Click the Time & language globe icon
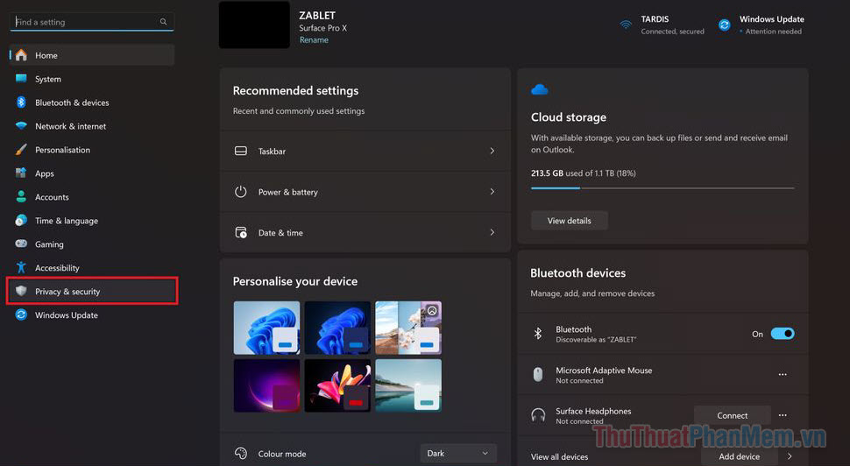 [x=21, y=221]
